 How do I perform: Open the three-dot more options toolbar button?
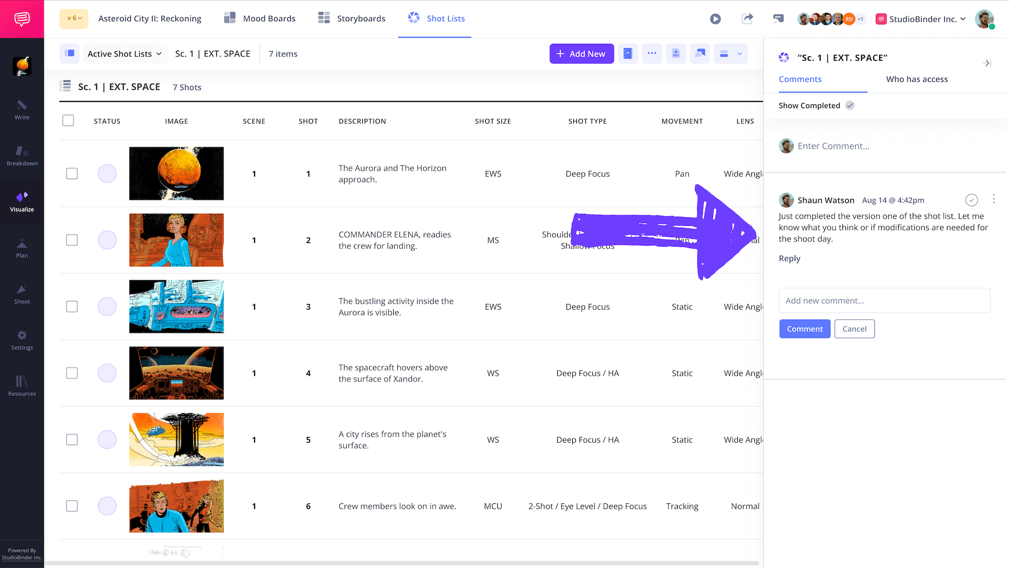pos(652,54)
